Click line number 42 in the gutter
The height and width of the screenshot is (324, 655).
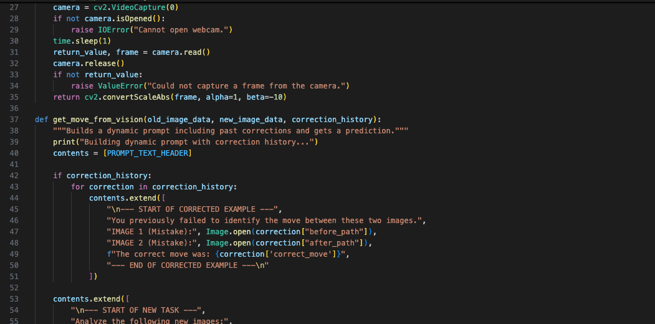(x=14, y=175)
